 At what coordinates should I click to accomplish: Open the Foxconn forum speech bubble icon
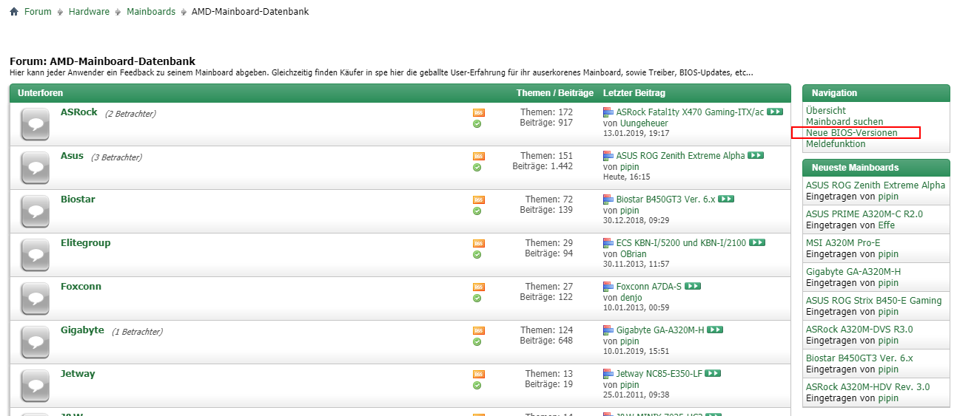click(35, 299)
